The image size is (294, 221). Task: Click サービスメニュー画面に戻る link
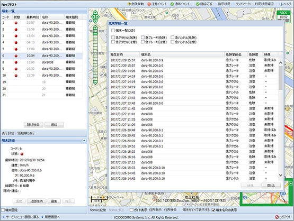(x=21, y=217)
